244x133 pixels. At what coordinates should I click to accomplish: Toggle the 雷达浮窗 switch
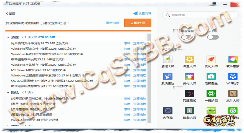tap(187, 37)
